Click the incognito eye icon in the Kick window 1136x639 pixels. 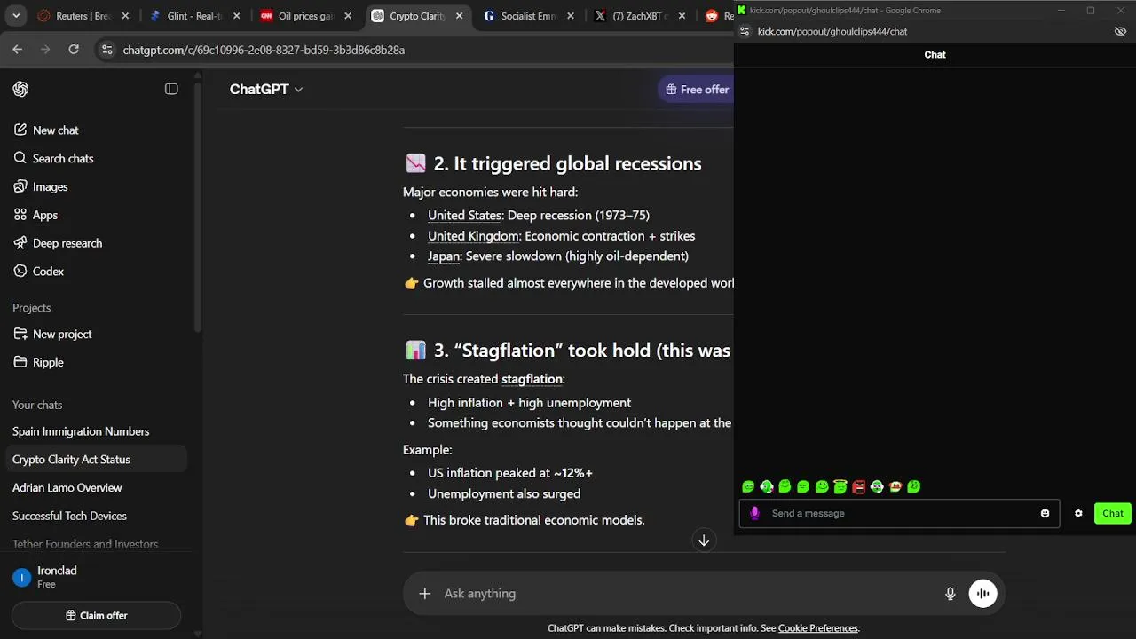click(x=1120, y=31)
